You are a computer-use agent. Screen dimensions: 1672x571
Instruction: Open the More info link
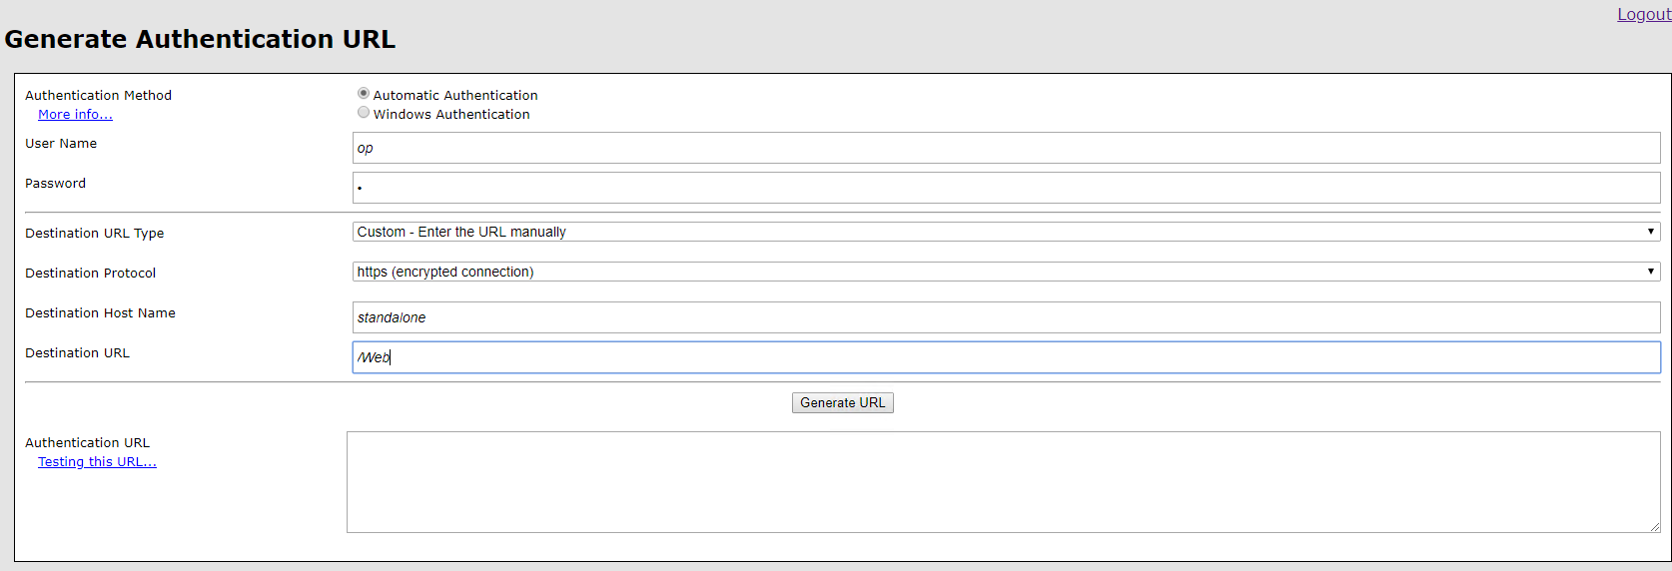click(x=75, y=115)
